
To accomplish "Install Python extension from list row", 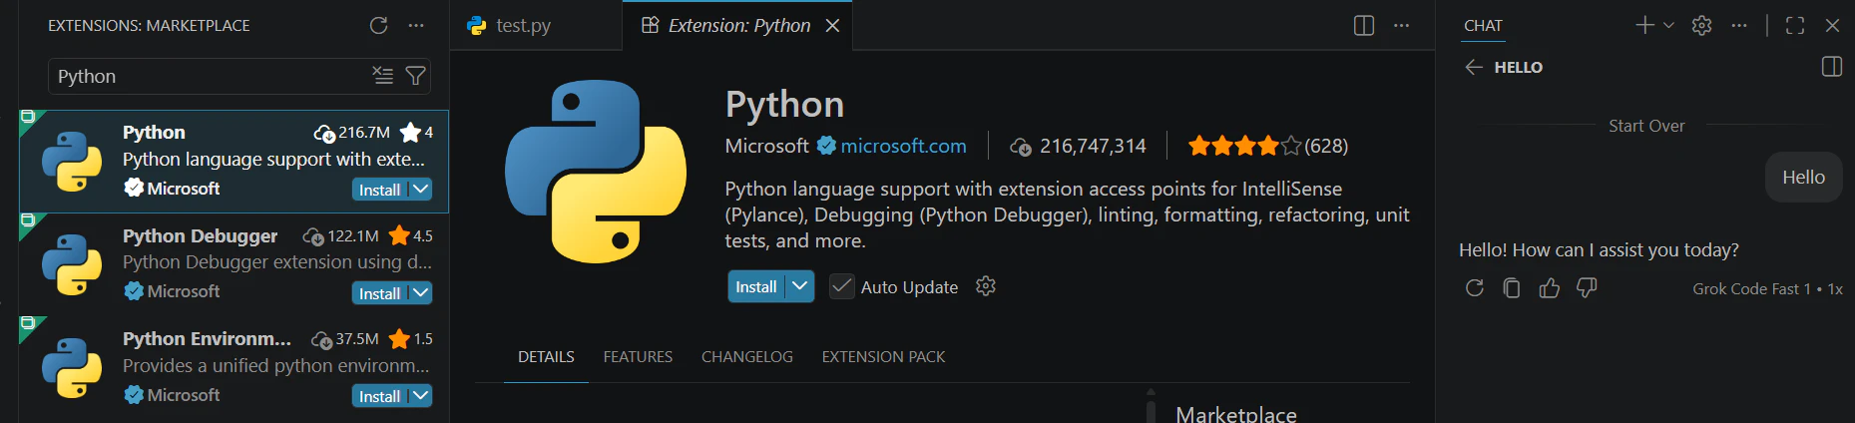I will (x=379, y=190).
